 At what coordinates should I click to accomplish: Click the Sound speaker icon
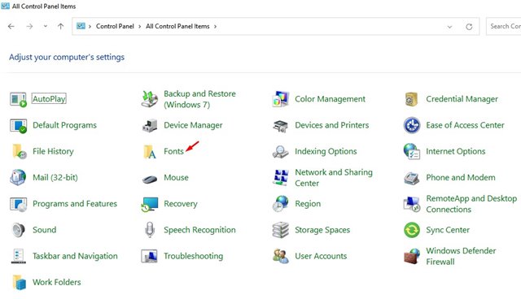tap(18, 230)
